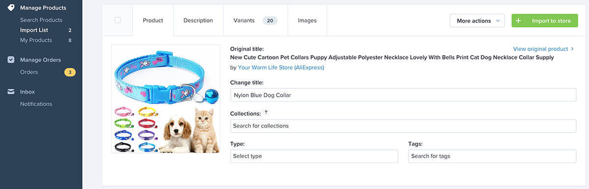This screenshot has height=189, width=589.
Task: Go to Search Products in sidebar
Action: point(41,20)
